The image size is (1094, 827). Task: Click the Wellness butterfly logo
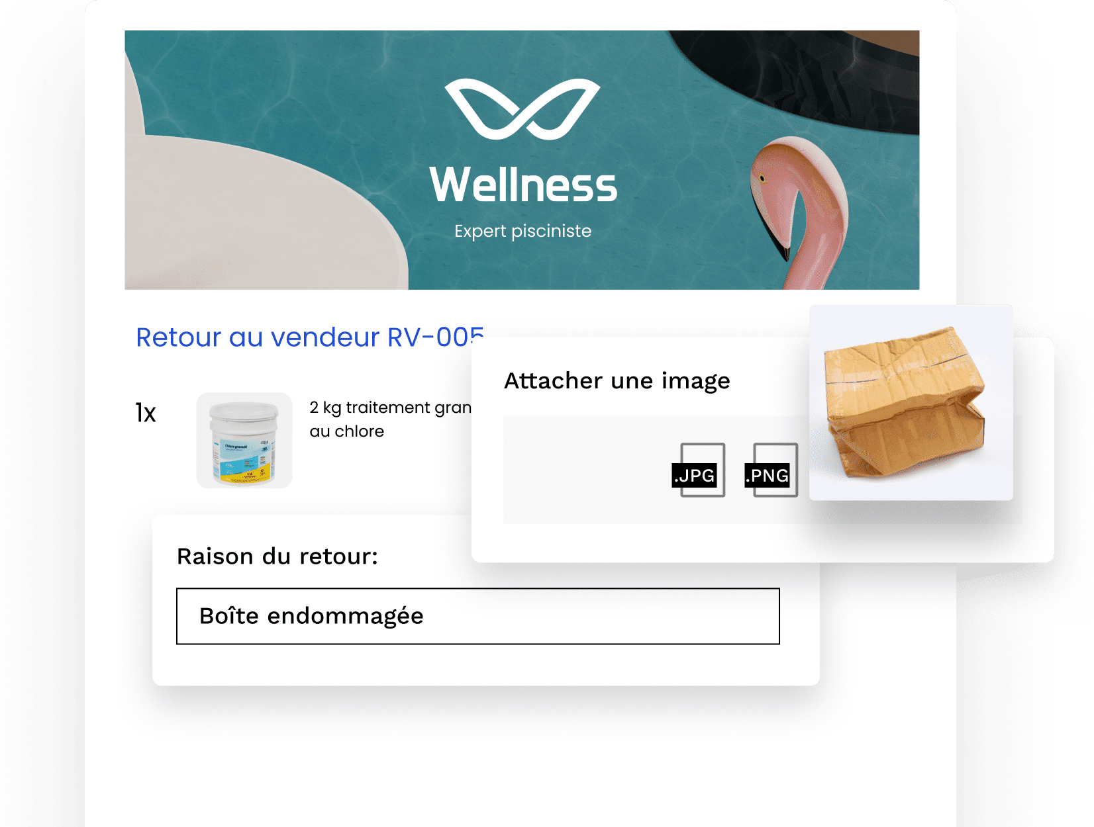click(522, 109)
